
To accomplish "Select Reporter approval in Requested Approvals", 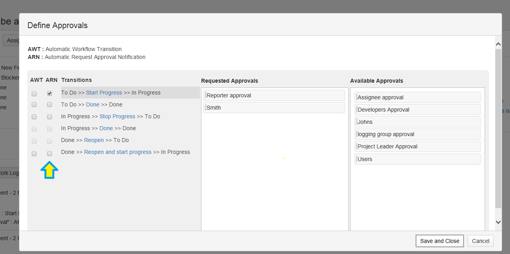I will pos(274,95).
